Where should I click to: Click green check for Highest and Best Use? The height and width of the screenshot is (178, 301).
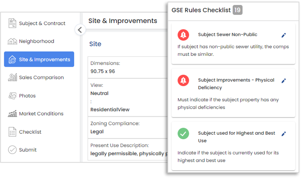click(183, 133)
